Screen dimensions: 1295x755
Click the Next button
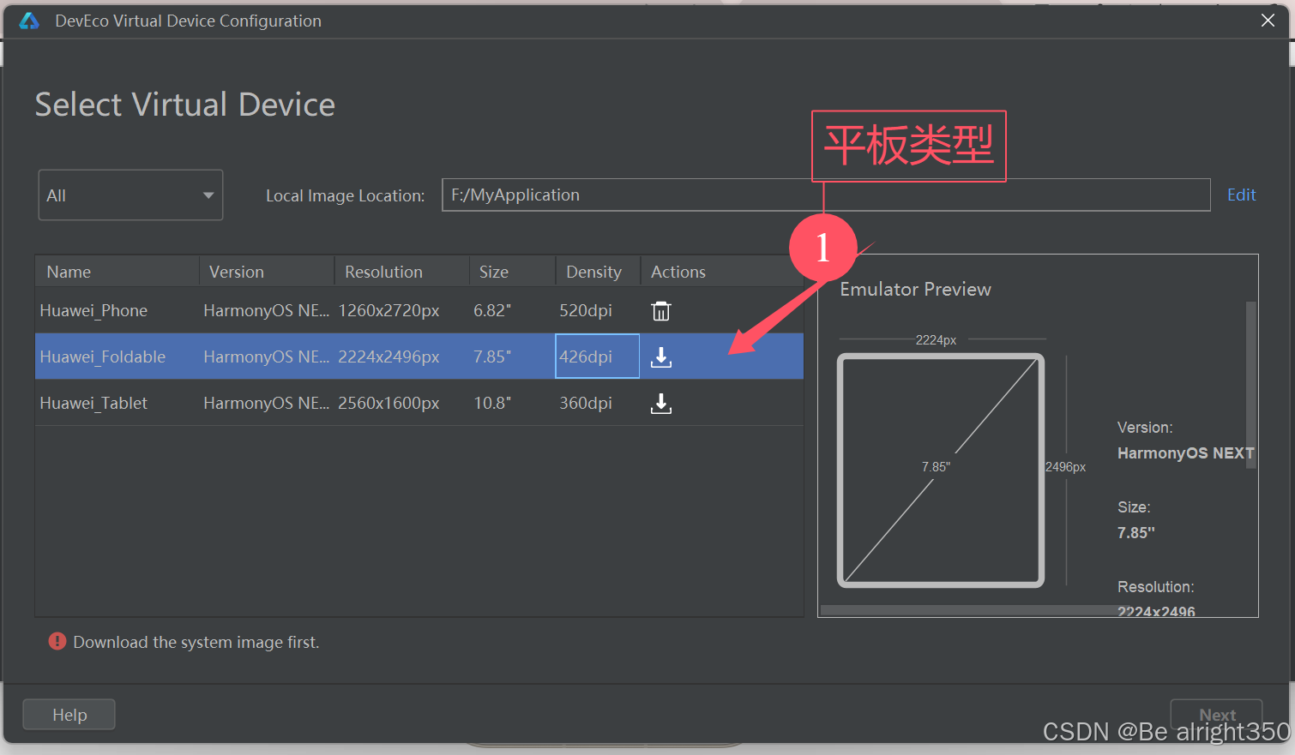click(1216, 714)
